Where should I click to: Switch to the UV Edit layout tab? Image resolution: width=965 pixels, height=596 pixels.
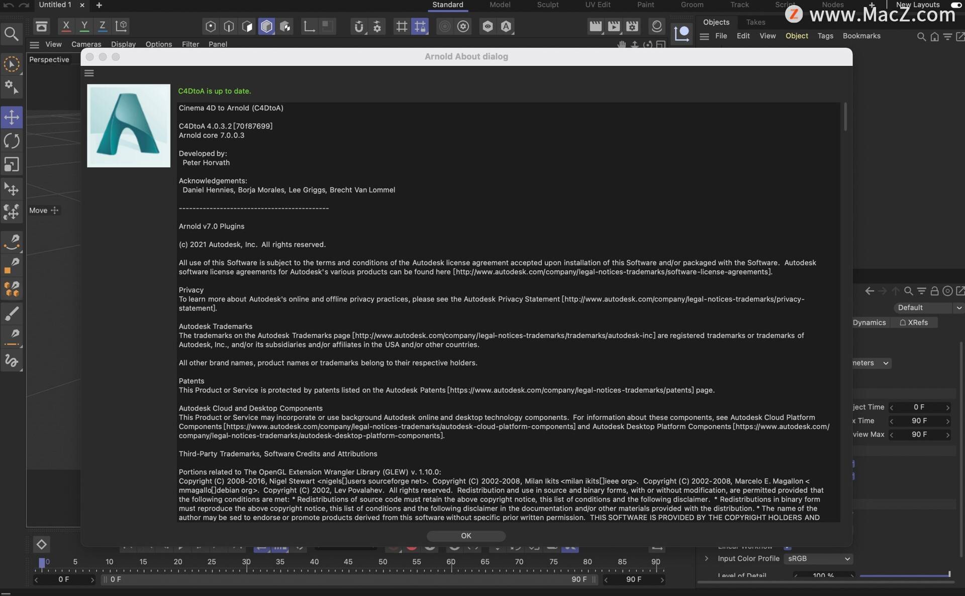(598, 5)
